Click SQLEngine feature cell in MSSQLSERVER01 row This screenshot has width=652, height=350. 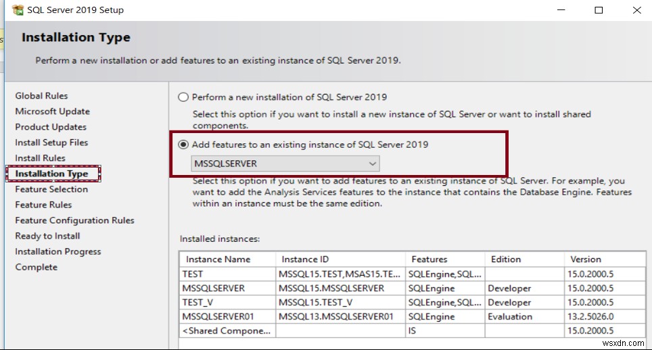pyautogui.click(x=445, y=316)
